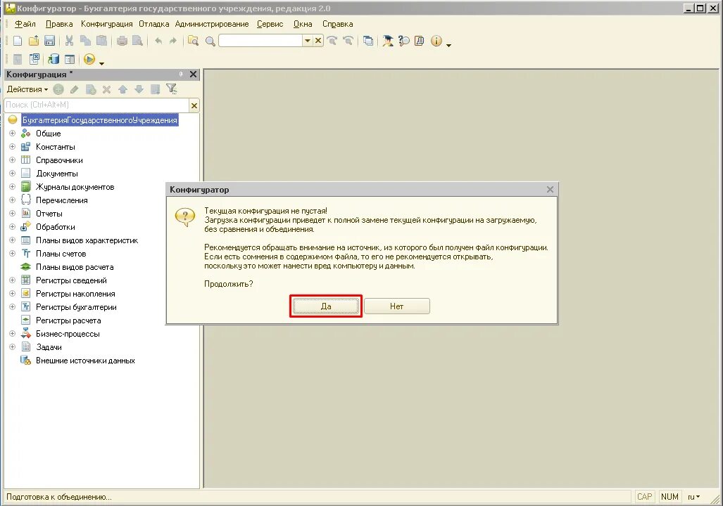Click the About info icon
This screenshot has width=723, height=506.
click(436, 41)
